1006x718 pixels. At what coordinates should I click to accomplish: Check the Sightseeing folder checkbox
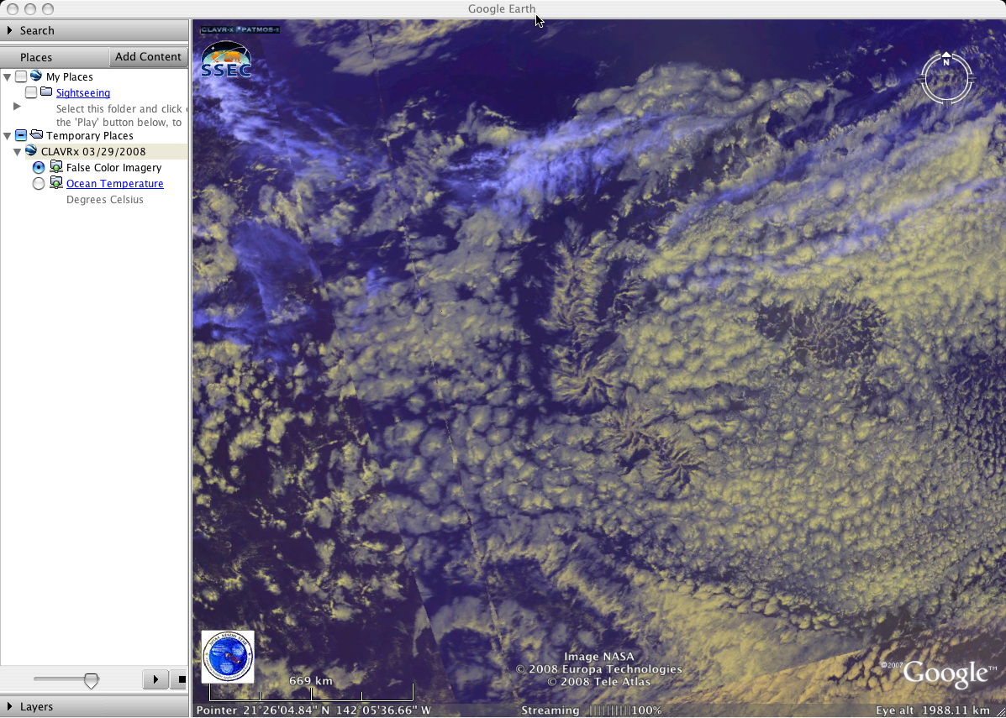coord(31,93)
